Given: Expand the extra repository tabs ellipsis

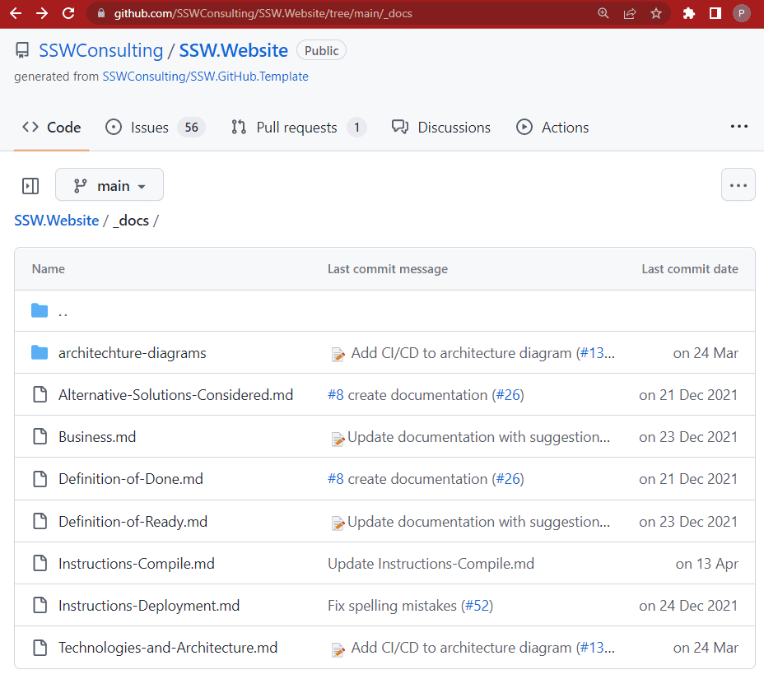Looking at the screenshot, I should [738, 127].
